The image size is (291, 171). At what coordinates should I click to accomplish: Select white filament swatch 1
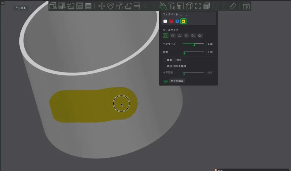click(x=165, y=21)
